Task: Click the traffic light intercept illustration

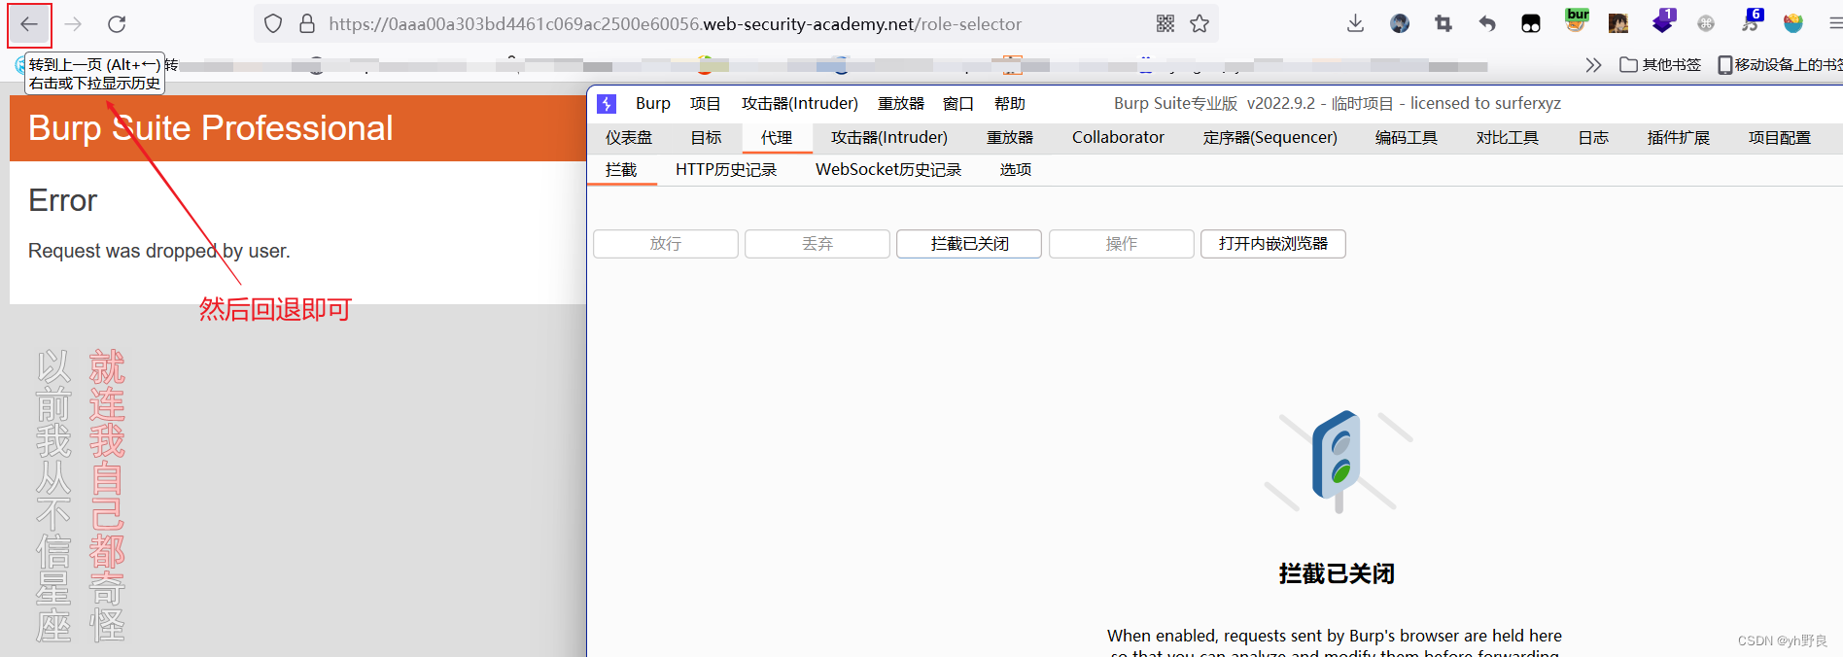Action: (x=1339, y=462)
